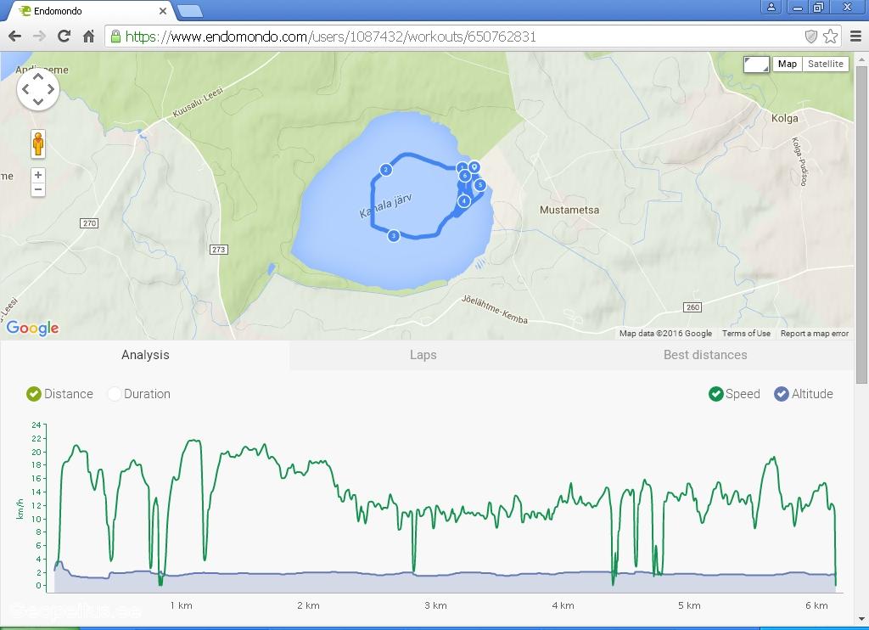
Task: Click the Jõelähtme-Kemba road label
Action: point(495,309)
